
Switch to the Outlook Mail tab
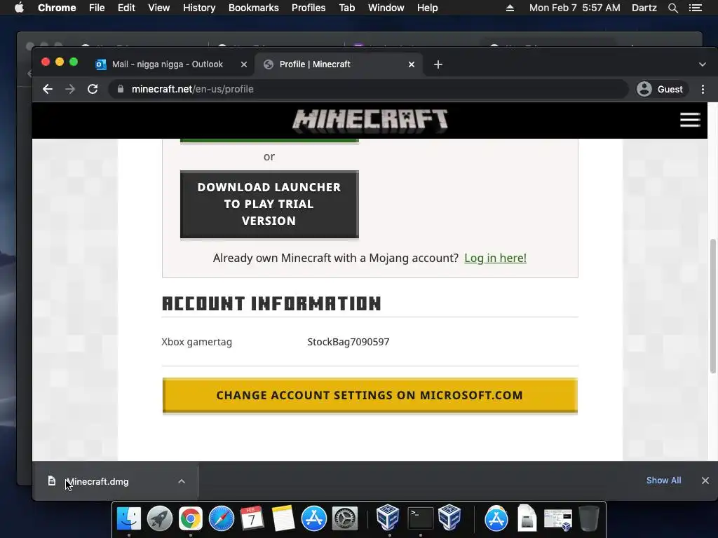[168, 64]
